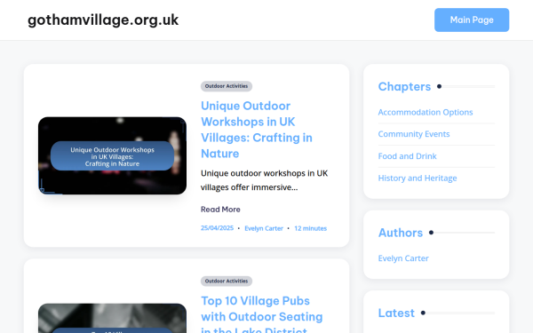Open Accommodation Options chapter
This screenshot has width=533, height=333.
pos(426,112)
